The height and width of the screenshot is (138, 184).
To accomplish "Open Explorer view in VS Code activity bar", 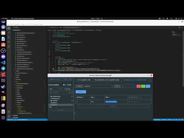I will pos(9,28).
